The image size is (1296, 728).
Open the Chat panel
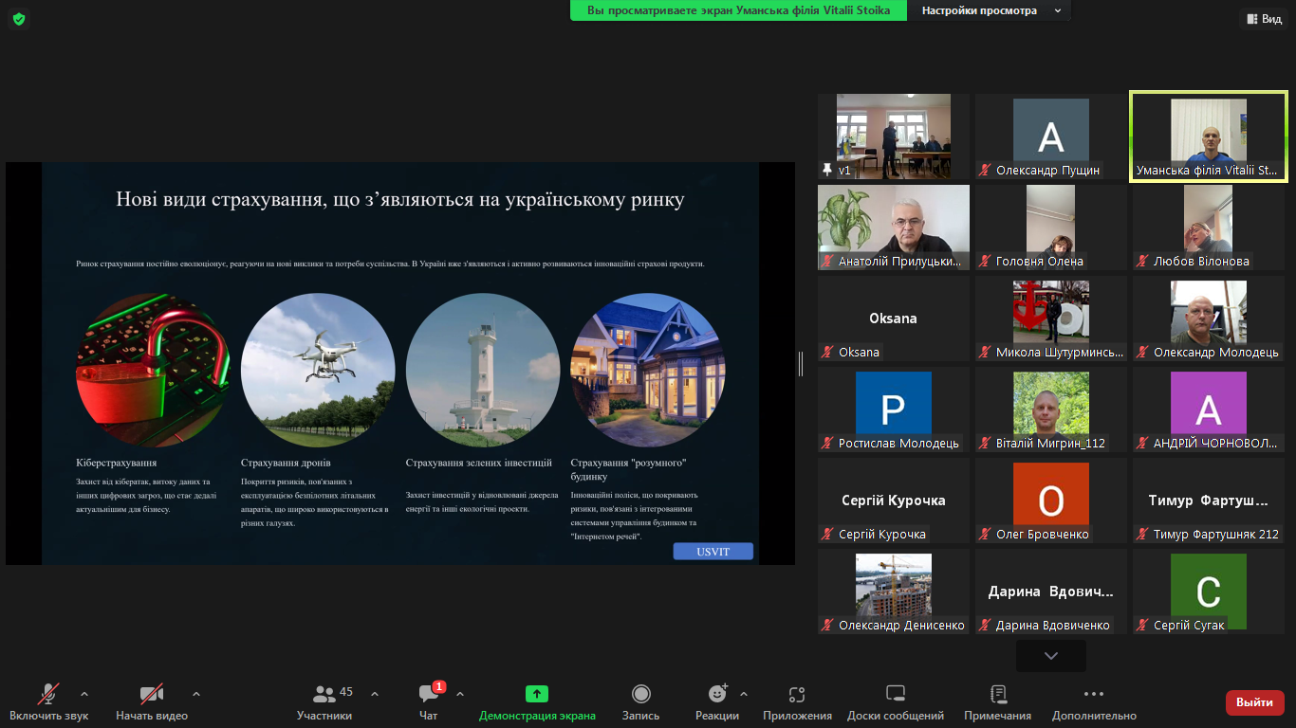coord(429,695)
